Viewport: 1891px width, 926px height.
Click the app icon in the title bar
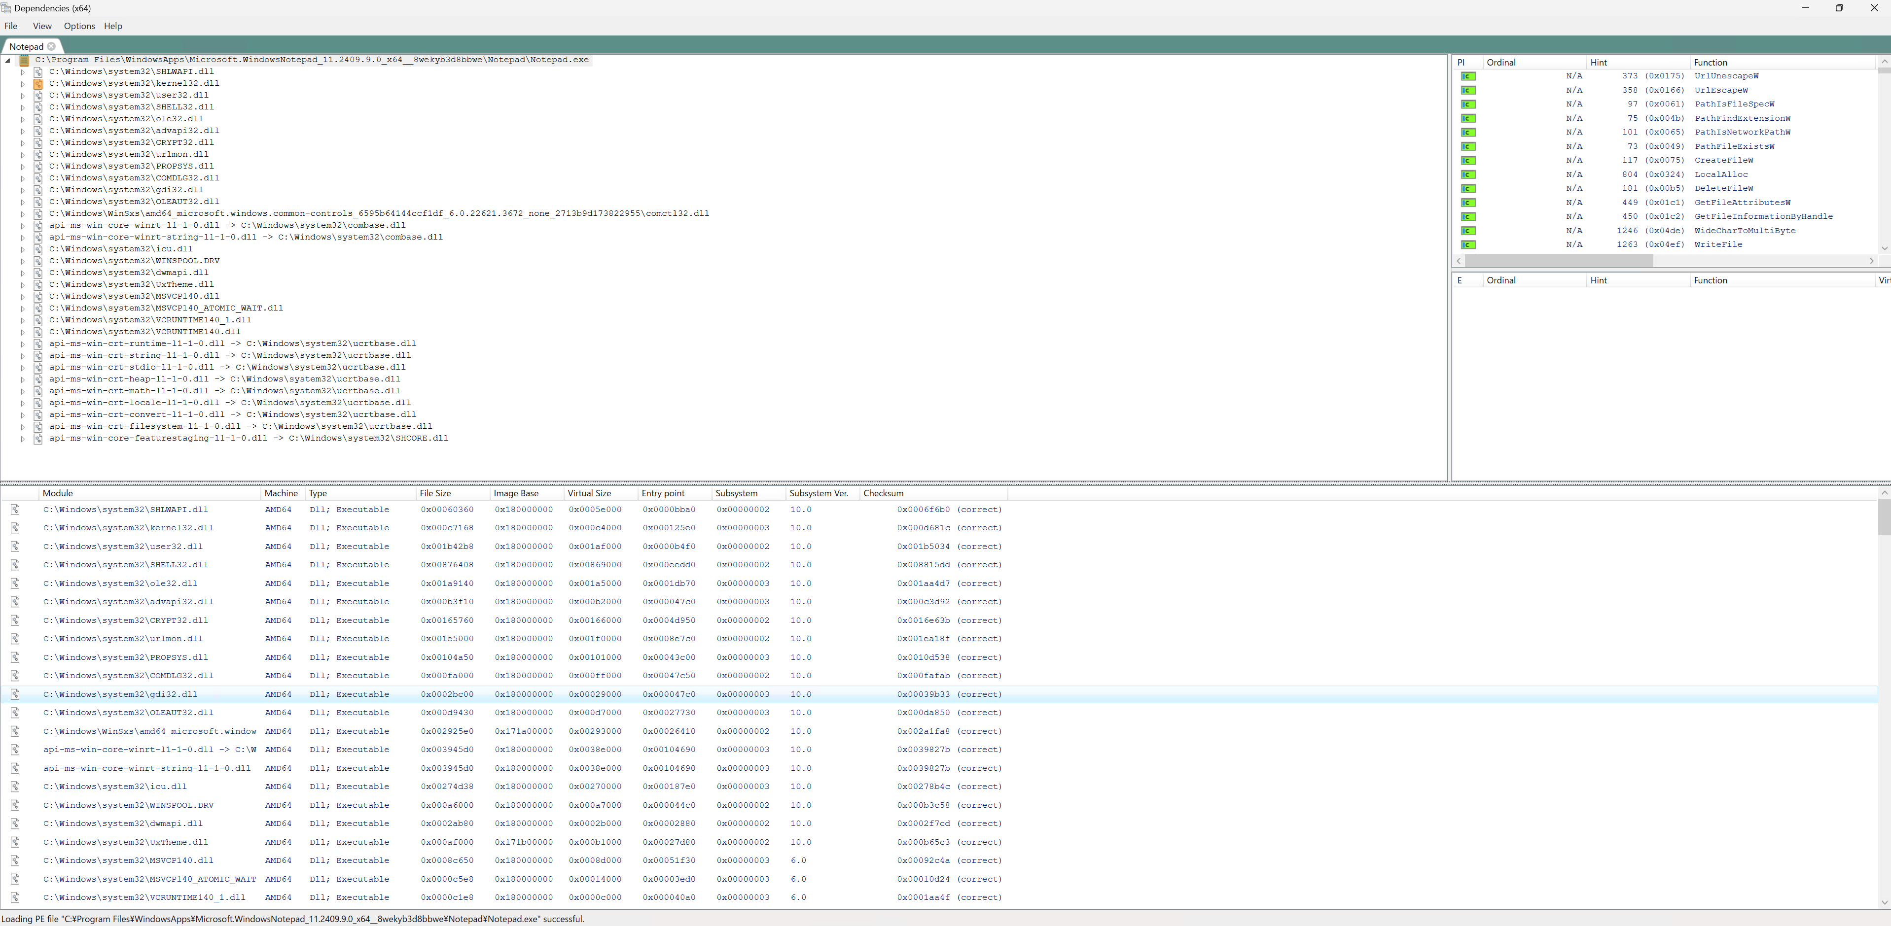click(x=6, y=8)
